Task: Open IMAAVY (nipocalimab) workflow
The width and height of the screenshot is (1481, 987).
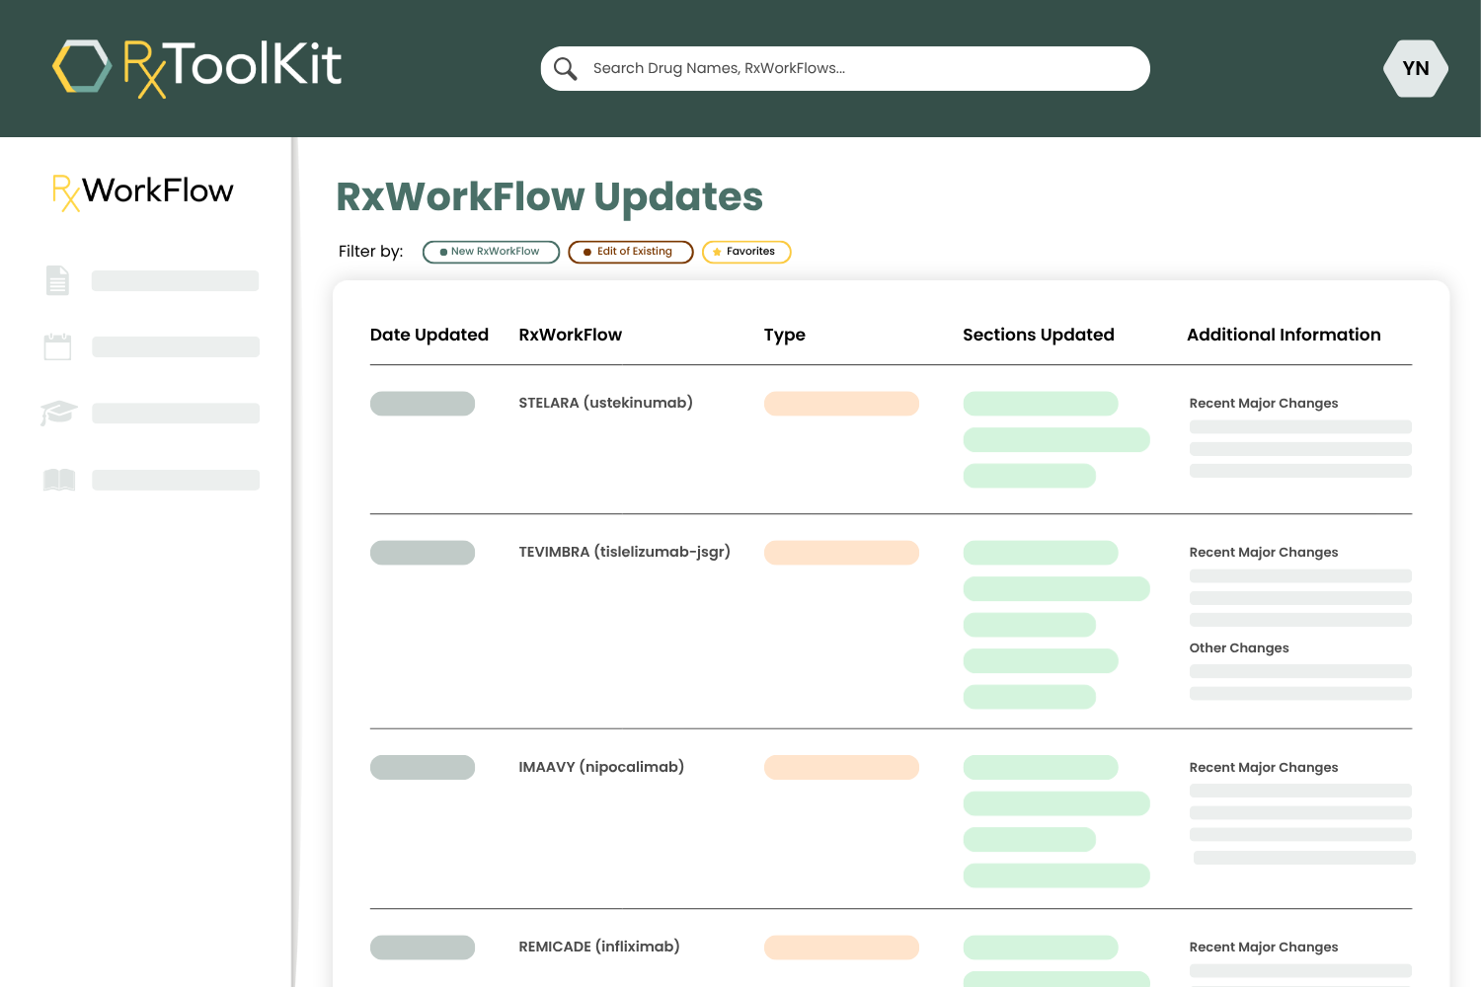Action: [601, 767]
